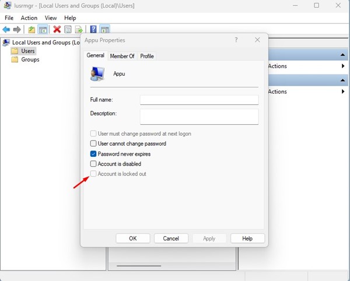350x281 pixels.
Task: Click the Account is locked out checkbox
Action: [x=93, y=174]
